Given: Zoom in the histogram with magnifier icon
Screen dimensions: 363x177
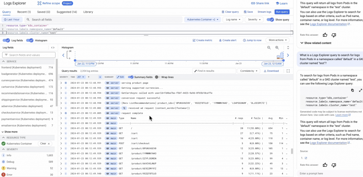Looking at the screenshot, I should click(277, 47).
